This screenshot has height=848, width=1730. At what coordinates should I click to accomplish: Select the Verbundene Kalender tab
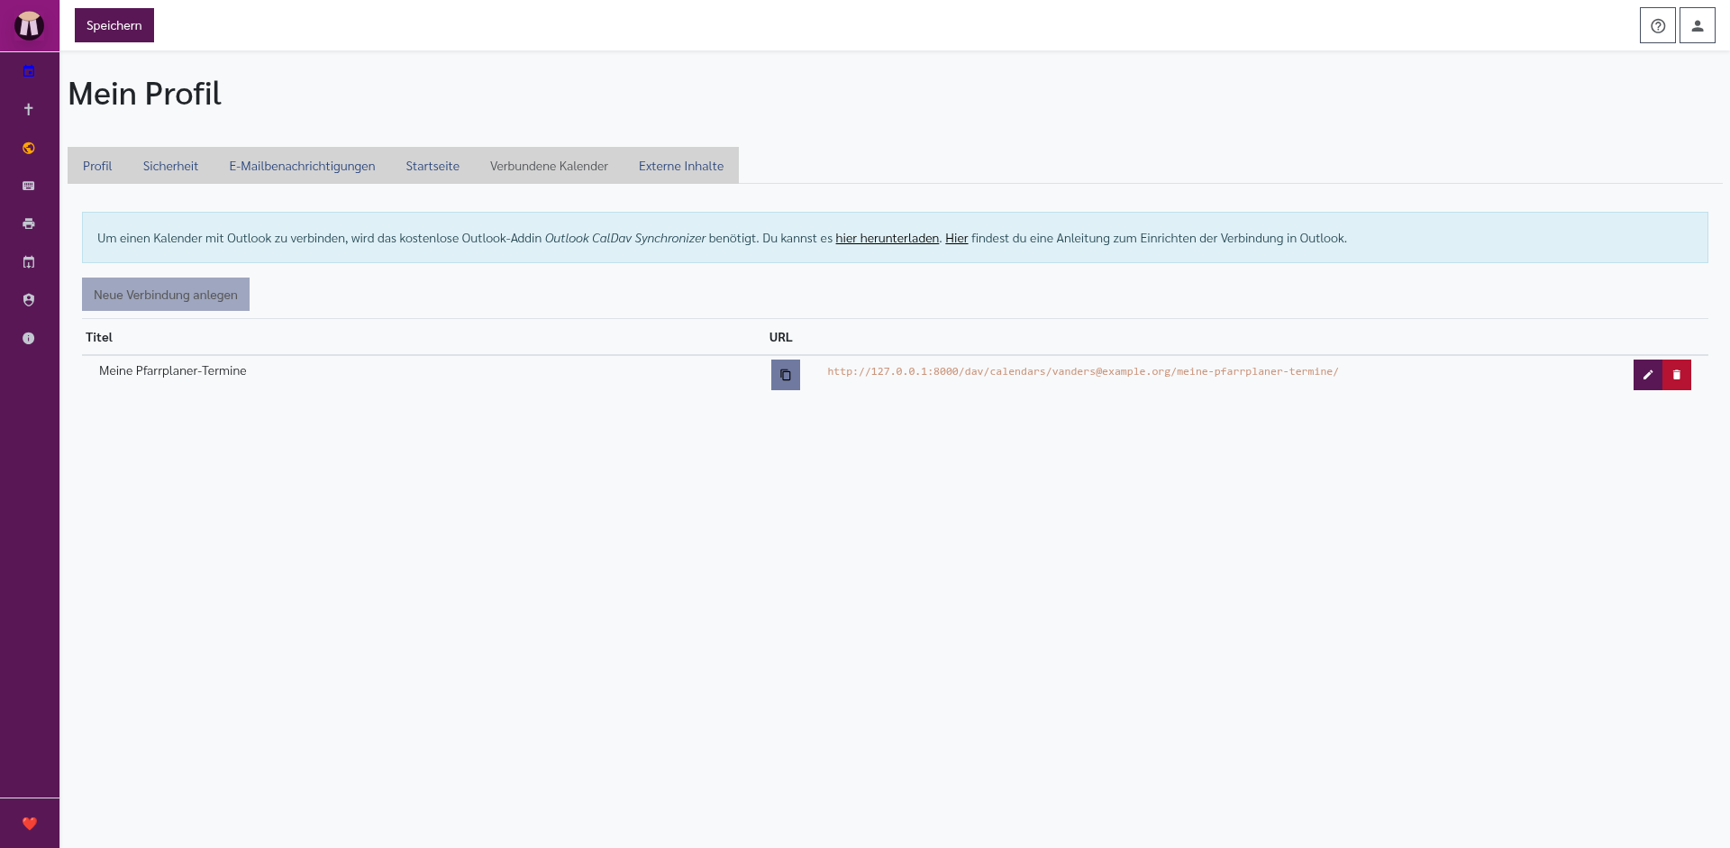point(549,166)
